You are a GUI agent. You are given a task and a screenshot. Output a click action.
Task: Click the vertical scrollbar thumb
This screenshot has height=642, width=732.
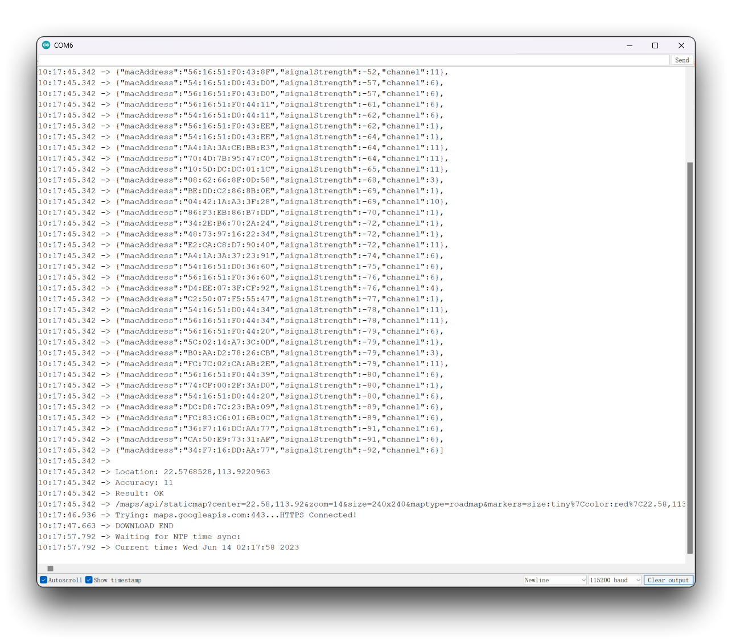click(x=690, y=358)
